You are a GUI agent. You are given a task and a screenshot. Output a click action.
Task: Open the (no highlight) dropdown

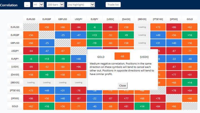(81, 5)
